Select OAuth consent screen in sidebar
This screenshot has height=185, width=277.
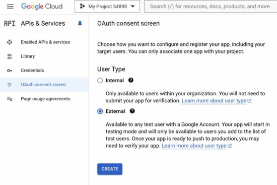(x=44, y=85)
